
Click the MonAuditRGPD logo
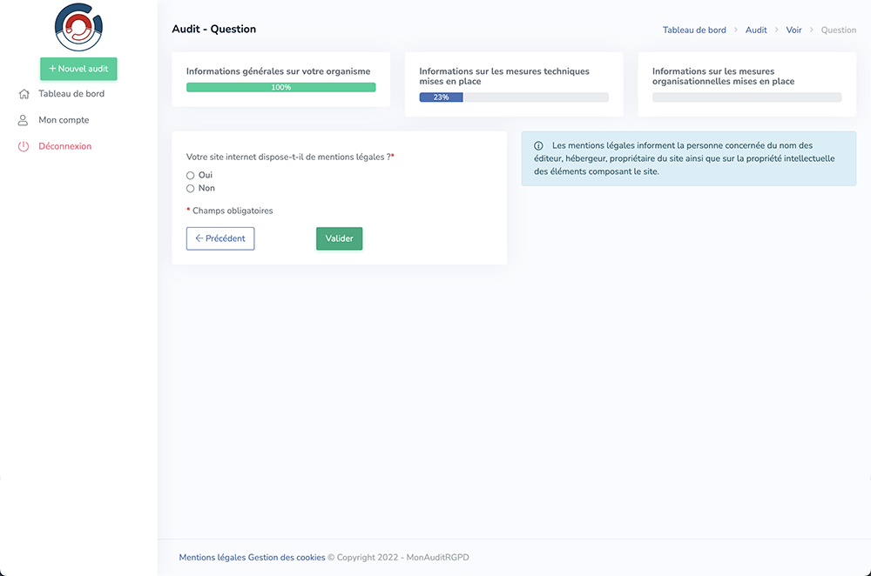click(78, 27)
